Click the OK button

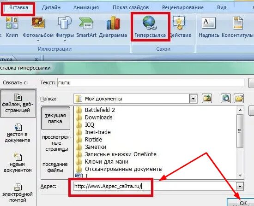click(x=241, y=202)
